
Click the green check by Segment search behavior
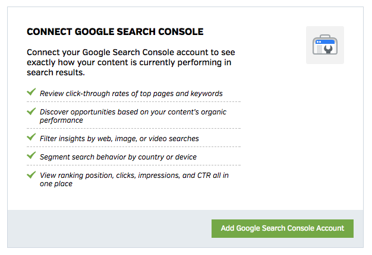click(x=31, y=156)
